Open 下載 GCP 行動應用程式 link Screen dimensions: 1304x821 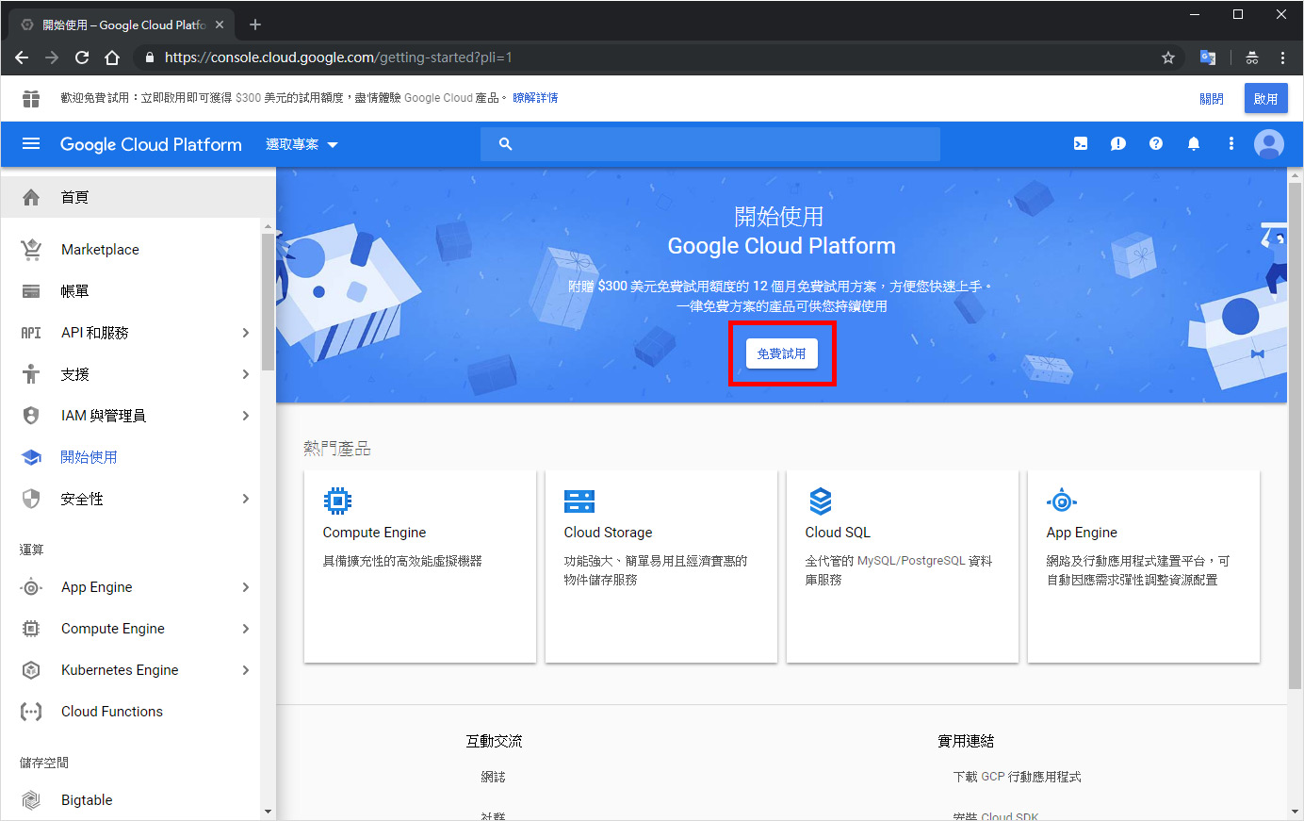pos(1017,777)
